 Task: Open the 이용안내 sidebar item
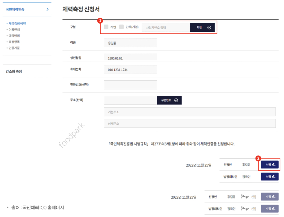13,30
